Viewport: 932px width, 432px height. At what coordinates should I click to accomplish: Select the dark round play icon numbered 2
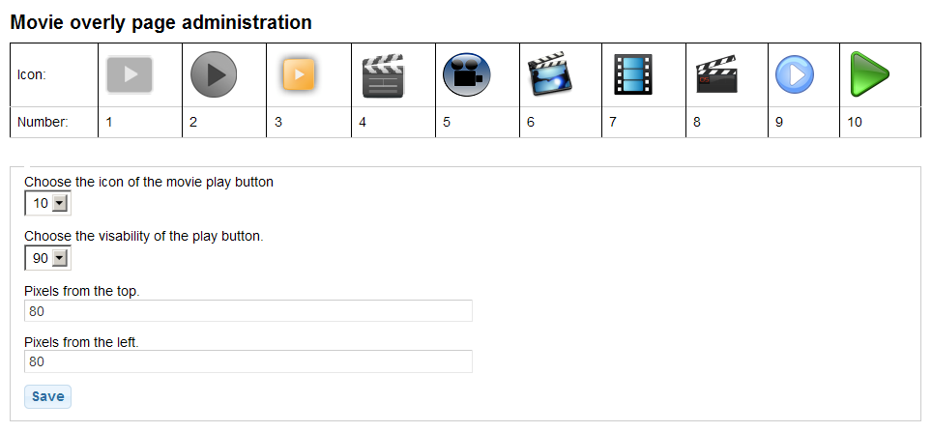(x=214, y=74)
